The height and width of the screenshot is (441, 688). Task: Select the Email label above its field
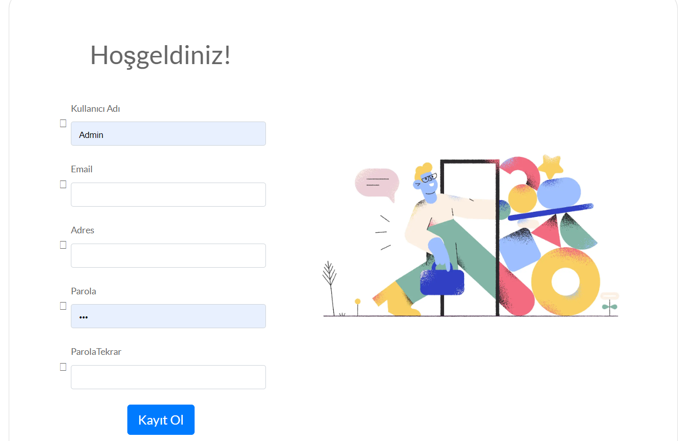82,169
